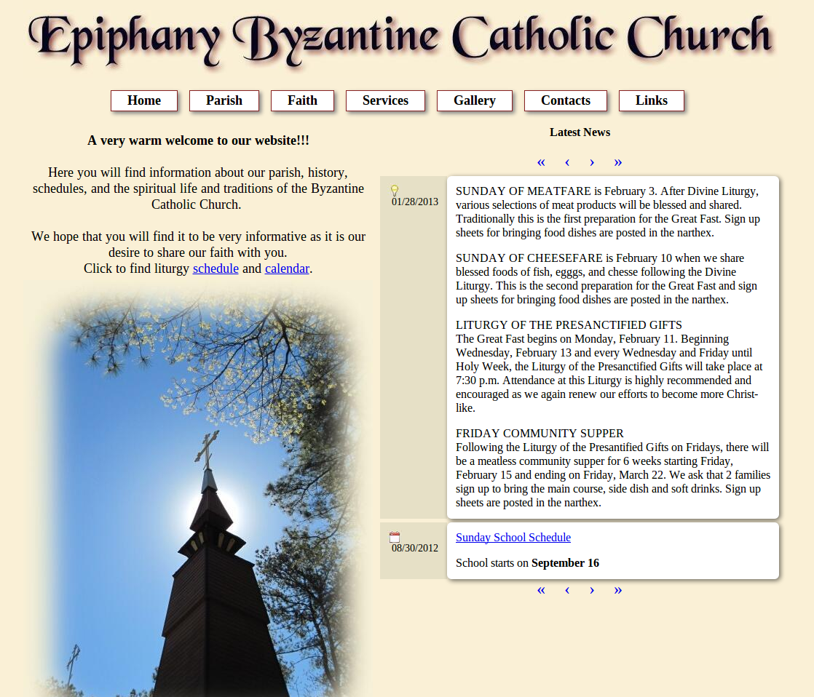The image size is (814, 697).
Task: Open the calendar link
Action: pyautogui.click(x=287, y=268)
